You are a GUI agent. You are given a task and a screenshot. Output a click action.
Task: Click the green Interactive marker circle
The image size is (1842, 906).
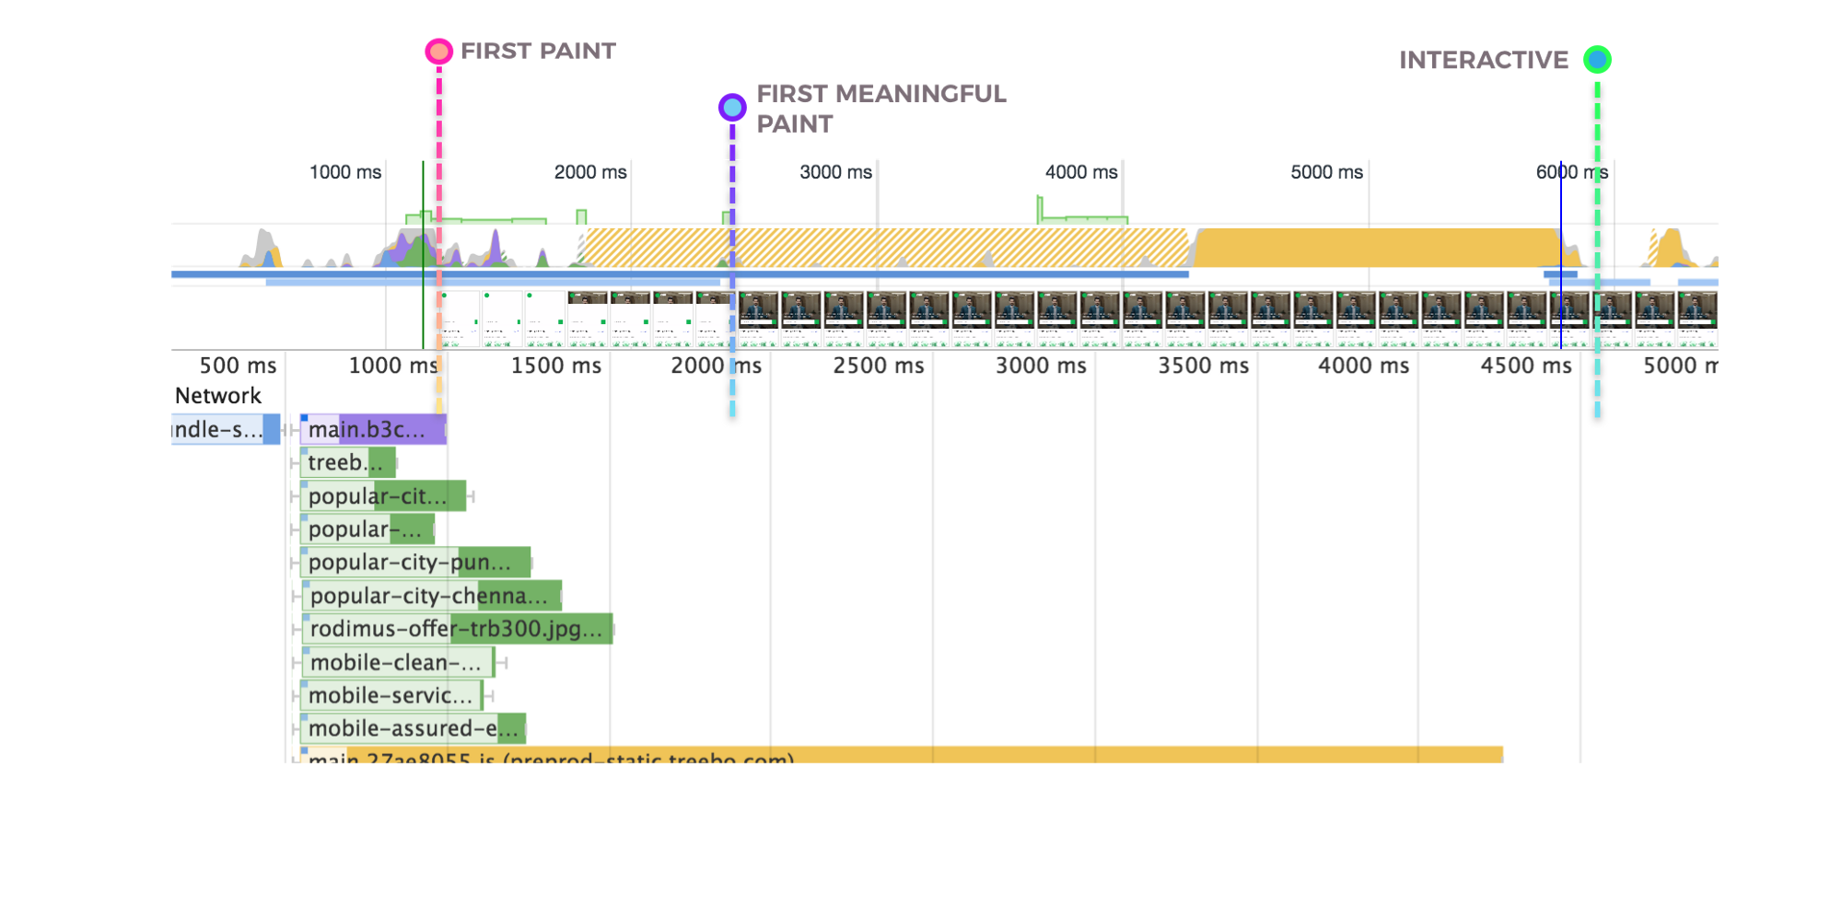(x=1597, y=60)
